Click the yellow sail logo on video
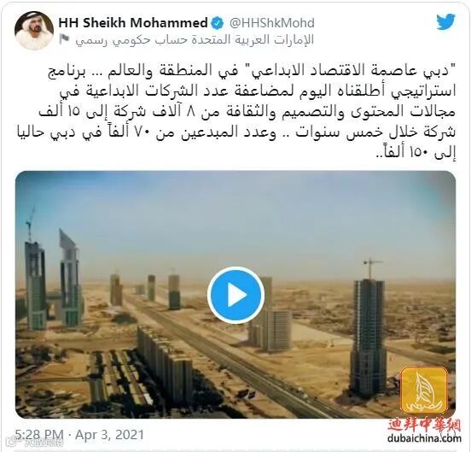 [424, 391]
